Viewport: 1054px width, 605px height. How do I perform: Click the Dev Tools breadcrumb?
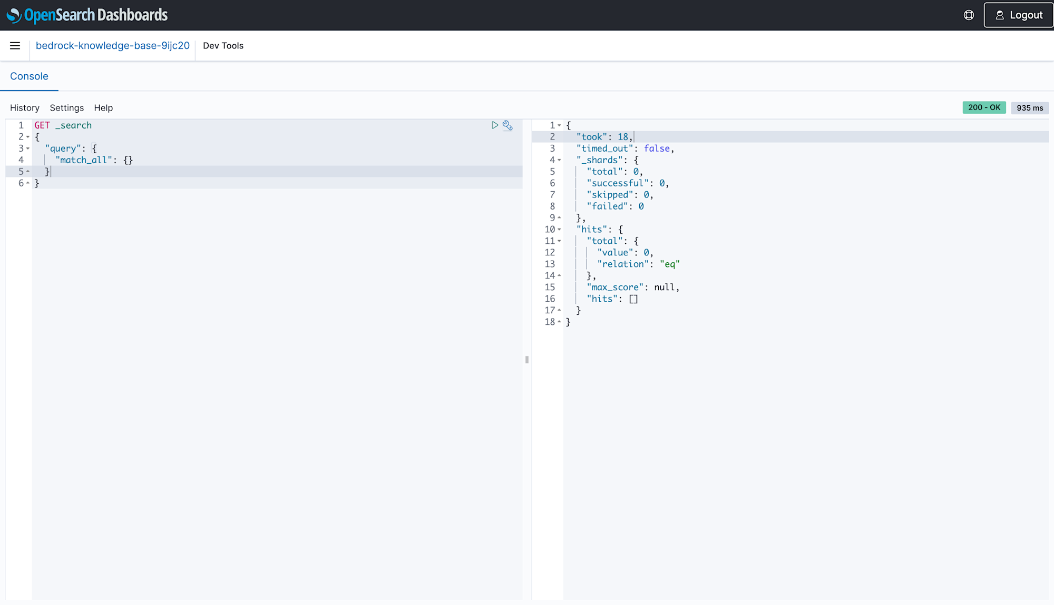pyautogui.click(x=223, y=46)
